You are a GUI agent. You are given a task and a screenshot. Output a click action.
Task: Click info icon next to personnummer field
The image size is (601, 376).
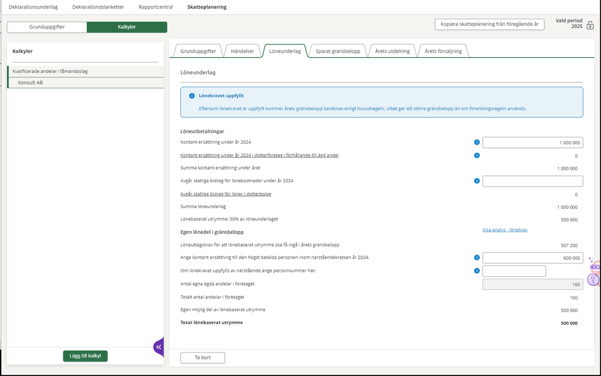[477, 271]
